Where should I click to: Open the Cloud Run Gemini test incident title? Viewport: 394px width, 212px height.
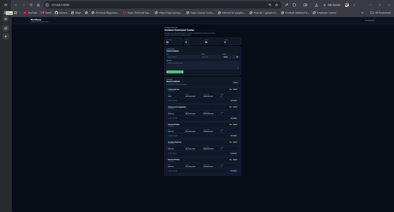click(x=175, y=142)
